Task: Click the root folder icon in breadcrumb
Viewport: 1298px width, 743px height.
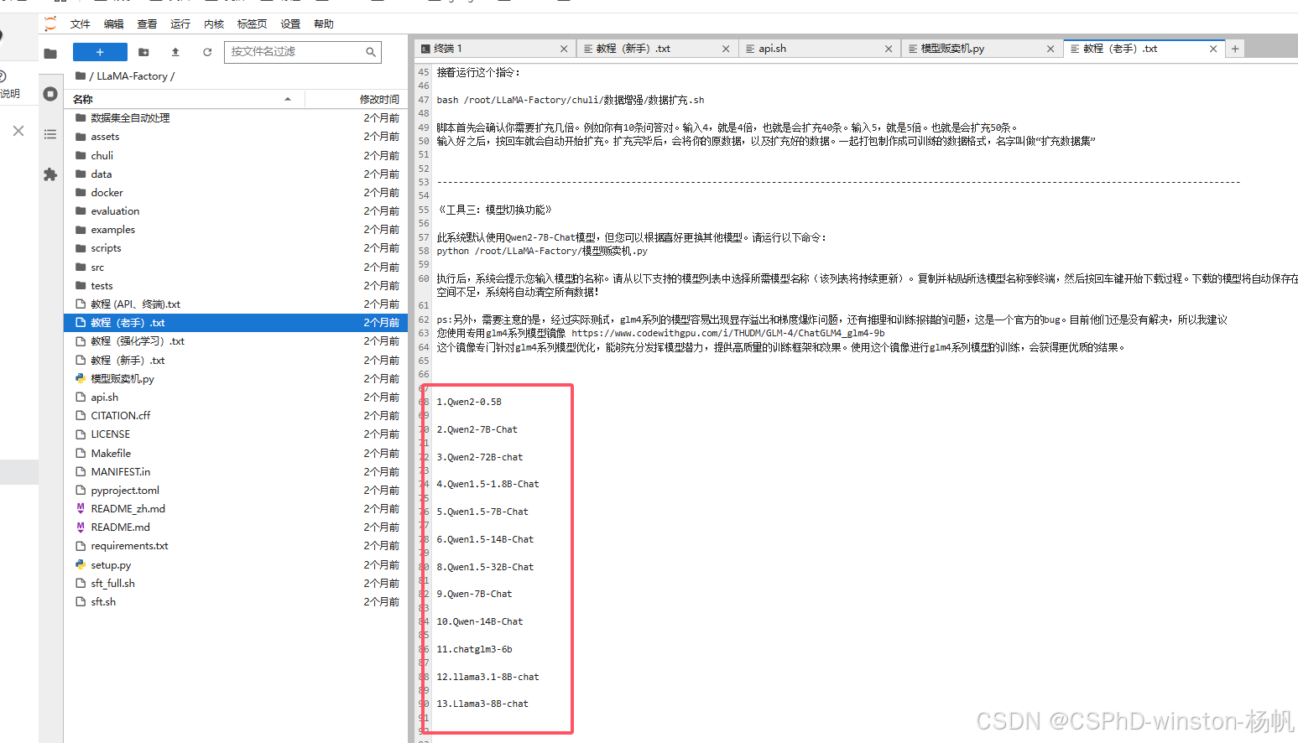Action: coord(81,76)
